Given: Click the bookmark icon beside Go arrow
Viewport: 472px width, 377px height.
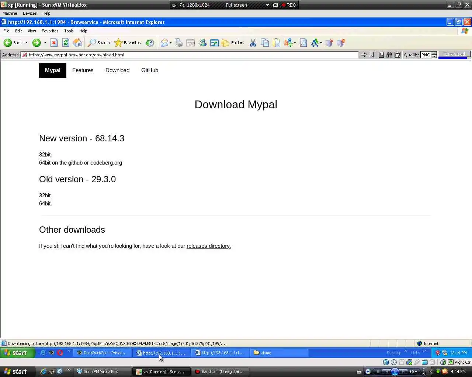Looking at the screenshot, I should 372,55.
